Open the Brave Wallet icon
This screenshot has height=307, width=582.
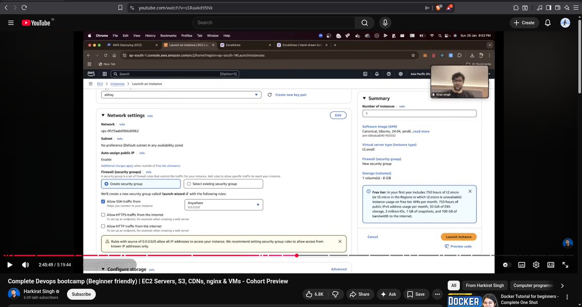tap(557, 7)
